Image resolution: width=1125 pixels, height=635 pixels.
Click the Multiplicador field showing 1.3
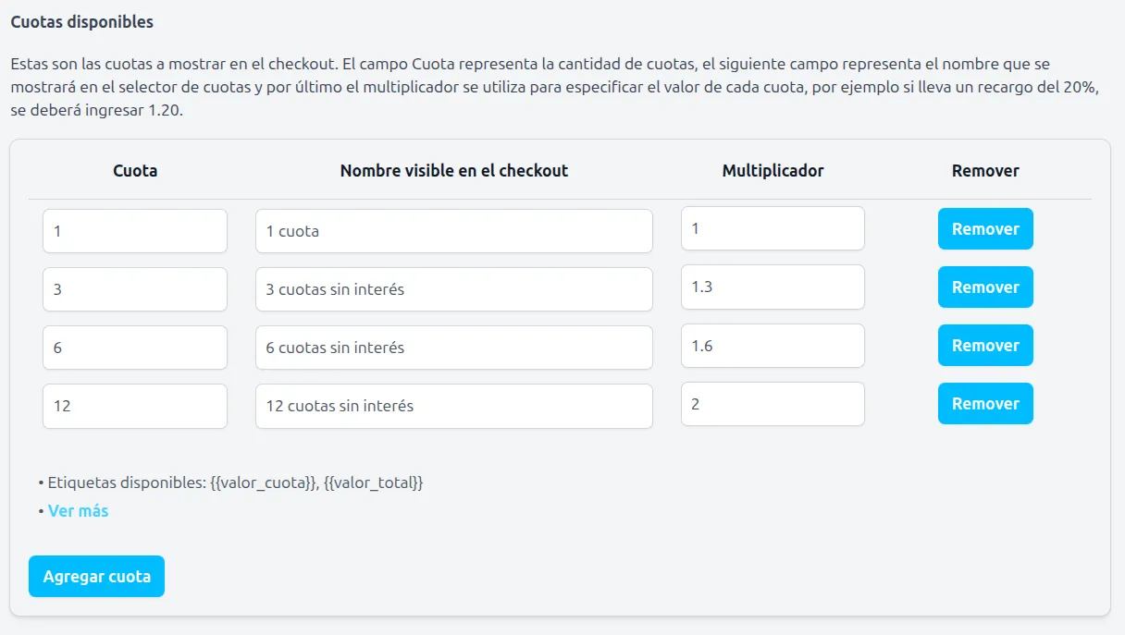(x=772, y=287)
